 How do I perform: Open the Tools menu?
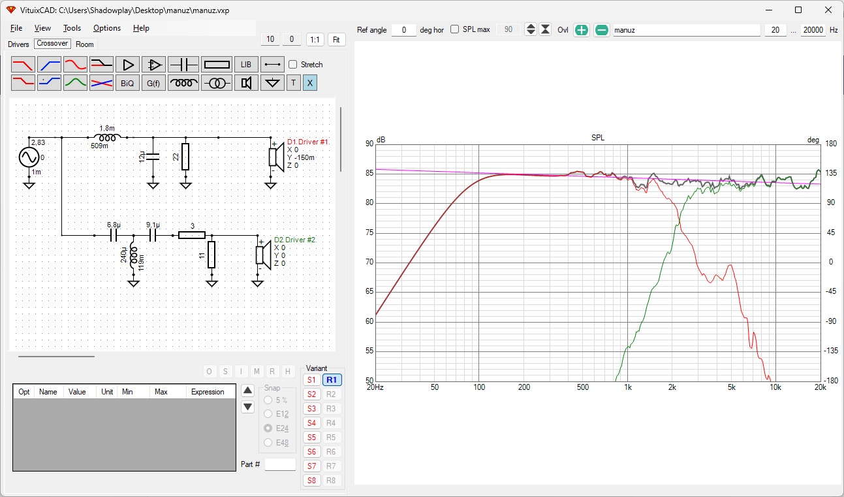click(72, 28)
